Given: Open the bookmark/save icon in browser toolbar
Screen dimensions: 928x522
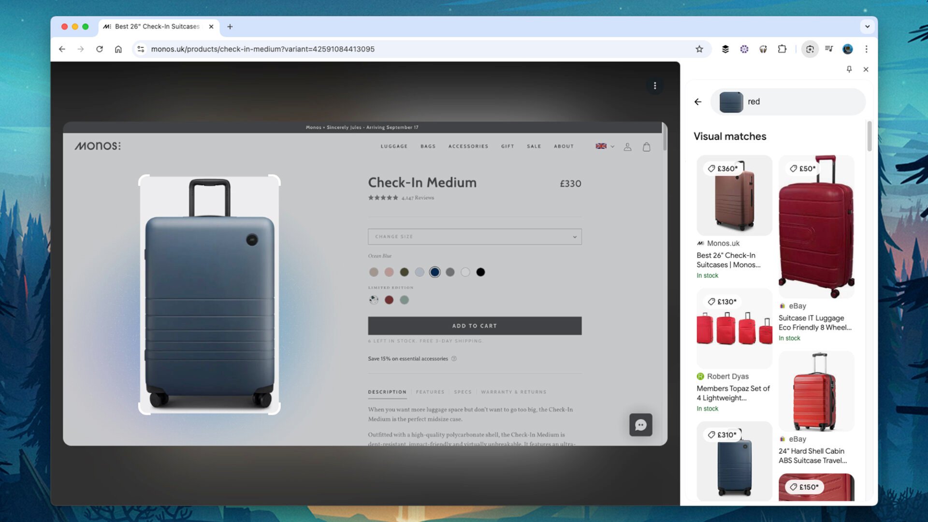Looking at the screenshot, I should [x=699, y=49].
